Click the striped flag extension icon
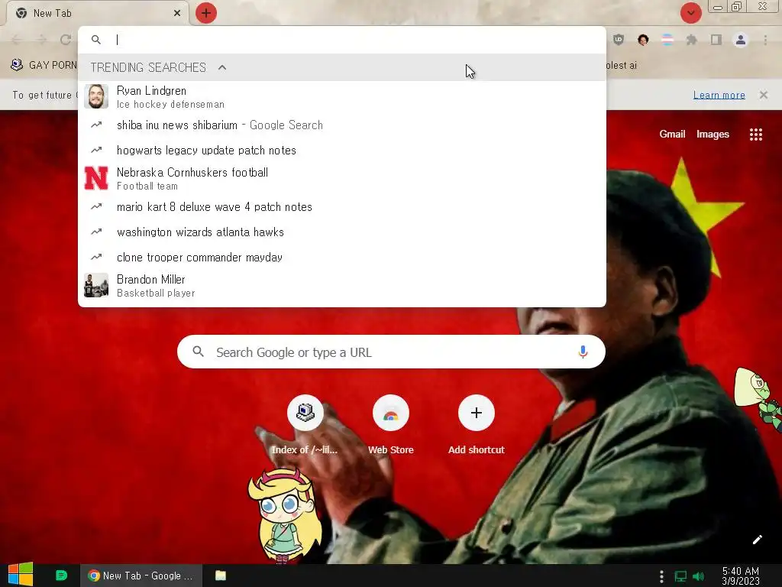Image resolution: width=782 pixels, height=587 pixels. pyautogui.click(x=667, y=40)
